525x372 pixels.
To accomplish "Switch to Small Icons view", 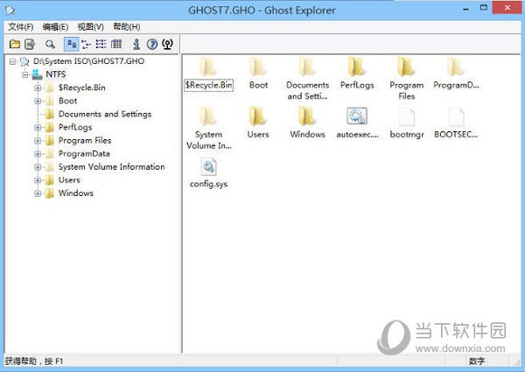I will click(x=86, y=44).
